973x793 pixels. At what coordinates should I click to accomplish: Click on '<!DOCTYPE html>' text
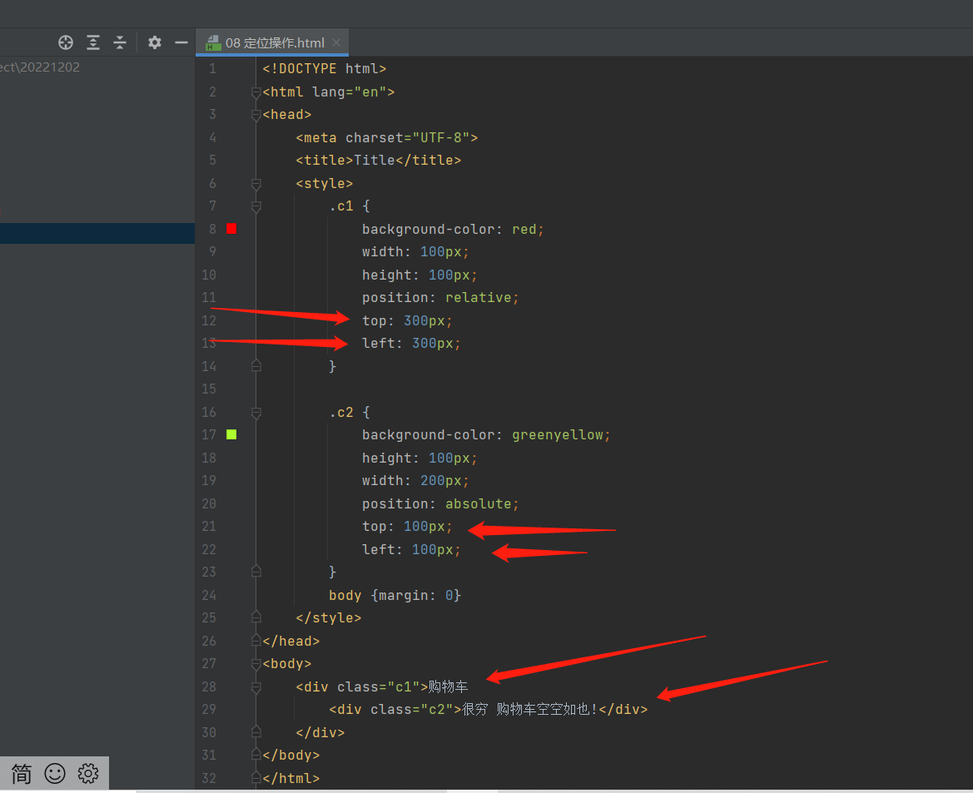tap(325, 69)
